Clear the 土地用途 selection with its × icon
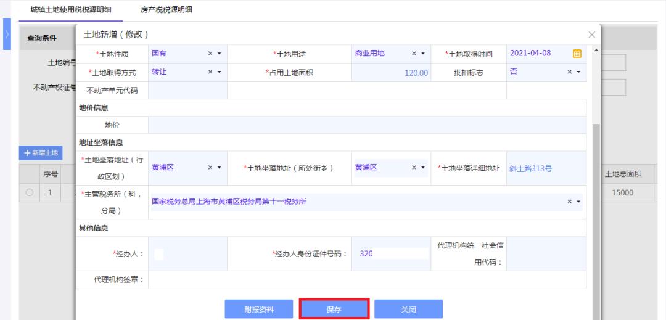This screenshot has width=666, height=320. (414, 54)
